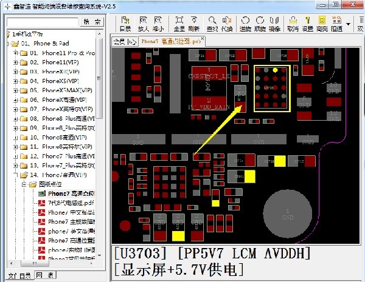Image resolution: width=365 pixels, height=282 pixels.
Task: Mirror the board view (镜像)
Action: coord(274,24)
